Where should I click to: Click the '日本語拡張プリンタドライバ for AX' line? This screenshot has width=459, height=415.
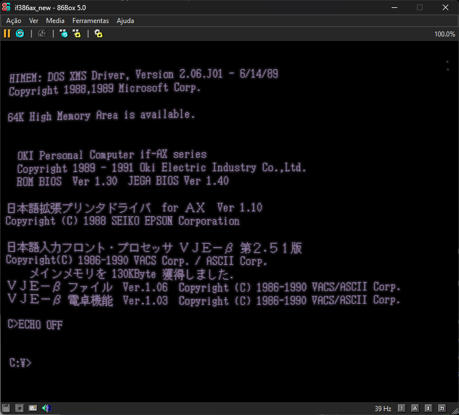pos(134,208)
